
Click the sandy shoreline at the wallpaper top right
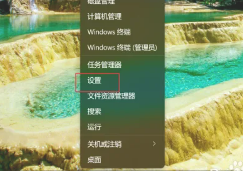click(x=194, y=8)
